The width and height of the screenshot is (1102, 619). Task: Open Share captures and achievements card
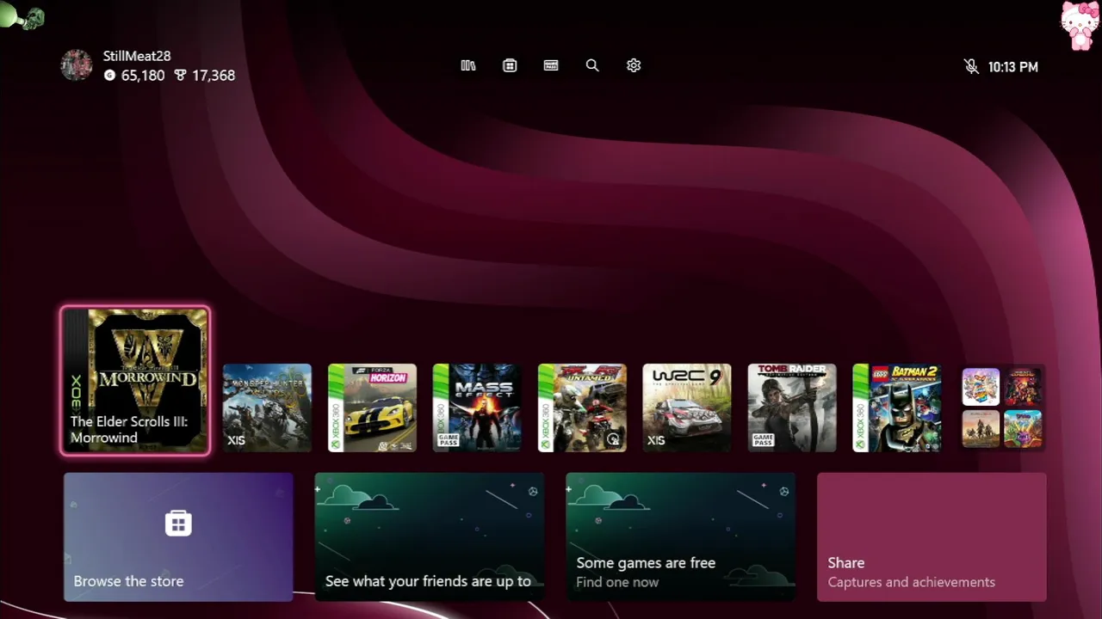[x=932, y=536]
